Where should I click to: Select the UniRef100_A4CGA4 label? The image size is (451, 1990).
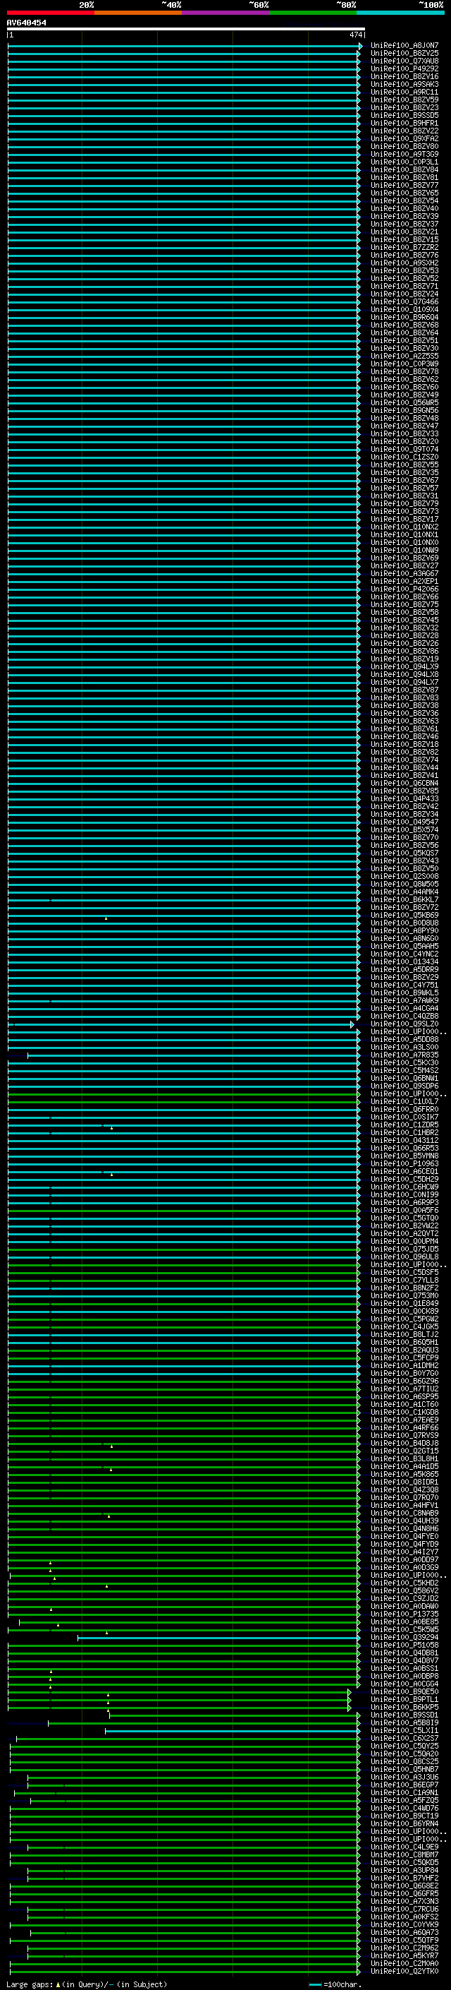coord(404,1008)
